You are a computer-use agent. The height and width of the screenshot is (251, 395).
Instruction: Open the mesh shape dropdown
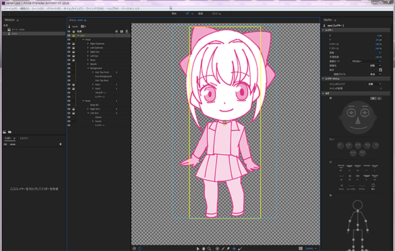pos(375,84)
